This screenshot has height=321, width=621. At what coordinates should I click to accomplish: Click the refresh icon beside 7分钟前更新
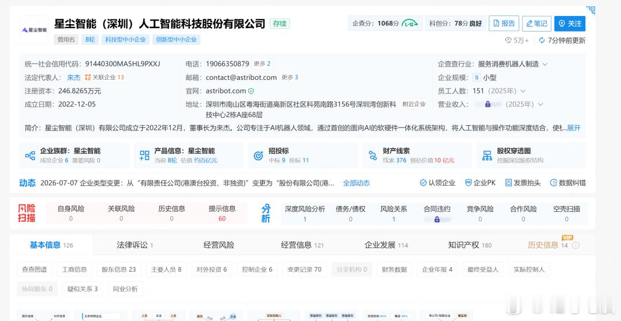542,40
